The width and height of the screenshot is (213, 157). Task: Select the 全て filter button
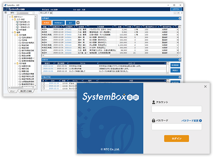(x=71, y=23)
